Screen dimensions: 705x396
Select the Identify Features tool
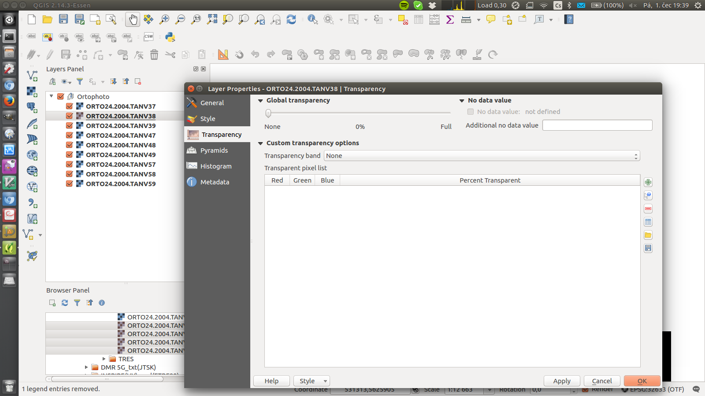click(x=313, y=19)
